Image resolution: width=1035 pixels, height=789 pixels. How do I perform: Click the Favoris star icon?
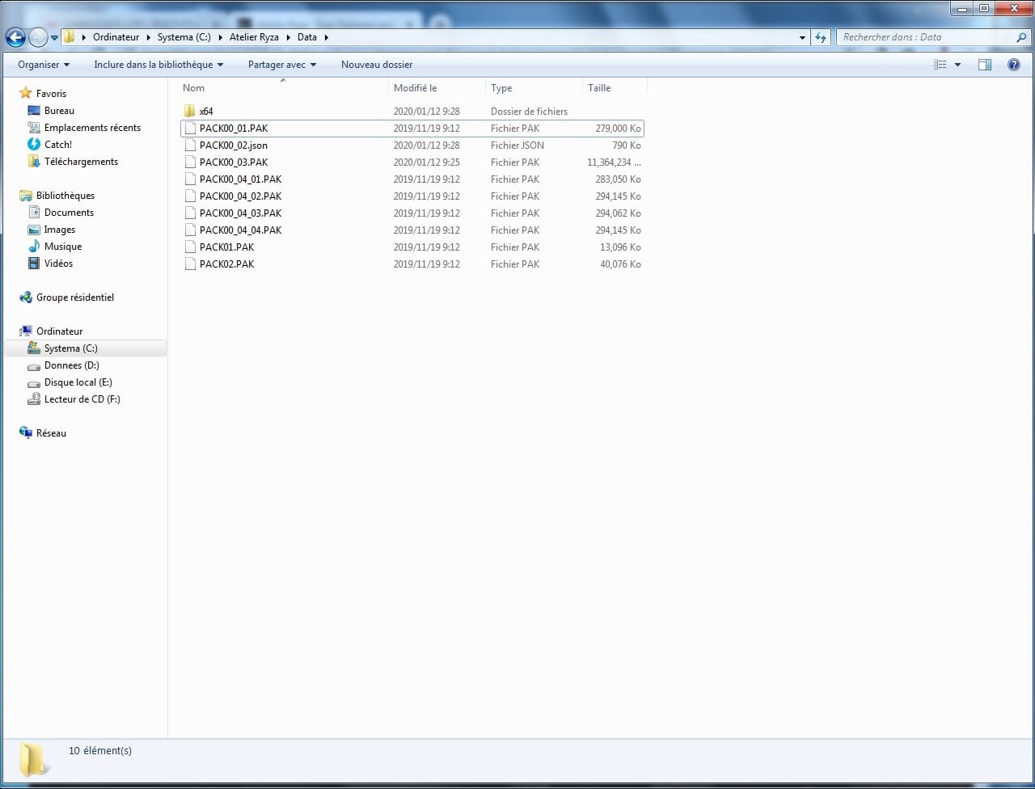[26, 93]
